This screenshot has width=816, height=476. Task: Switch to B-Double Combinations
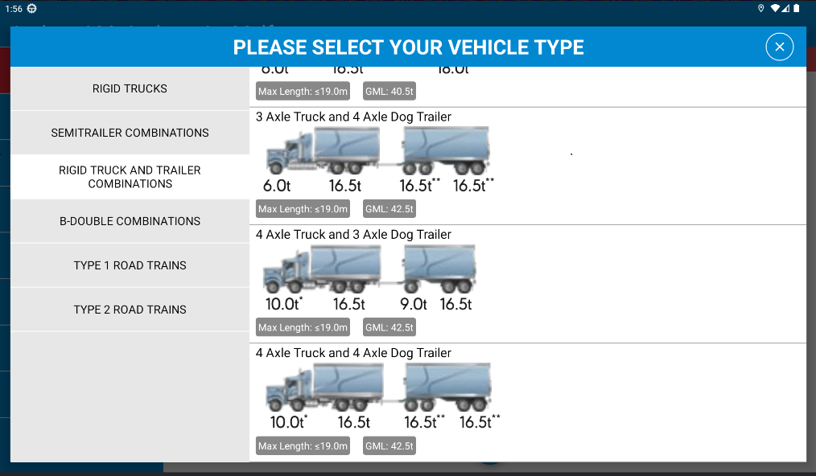pos(130,221)
